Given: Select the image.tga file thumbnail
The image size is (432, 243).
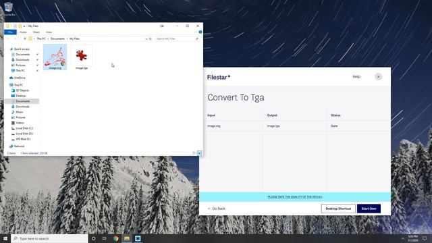Looking at the screenshot, I should [81, 57].
